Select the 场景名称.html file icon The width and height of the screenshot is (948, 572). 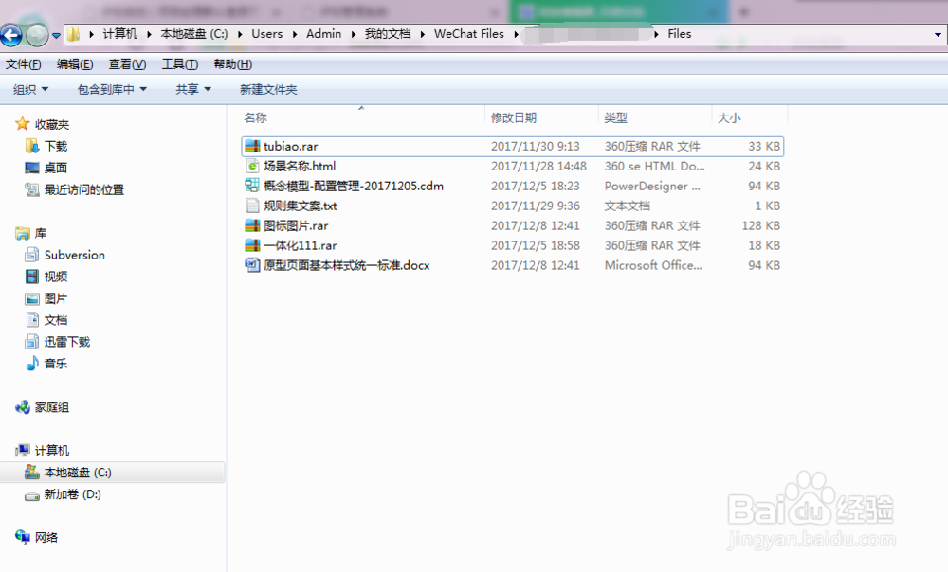[252, 166]
